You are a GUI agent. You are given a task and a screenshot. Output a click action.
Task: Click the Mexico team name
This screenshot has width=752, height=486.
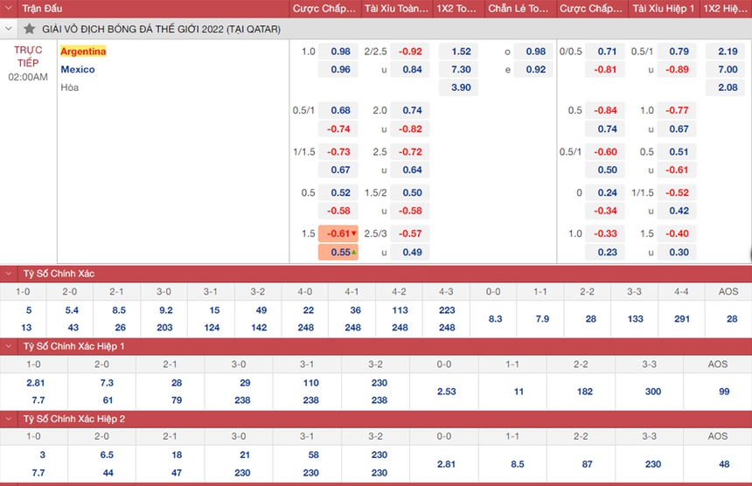(78, 69)
